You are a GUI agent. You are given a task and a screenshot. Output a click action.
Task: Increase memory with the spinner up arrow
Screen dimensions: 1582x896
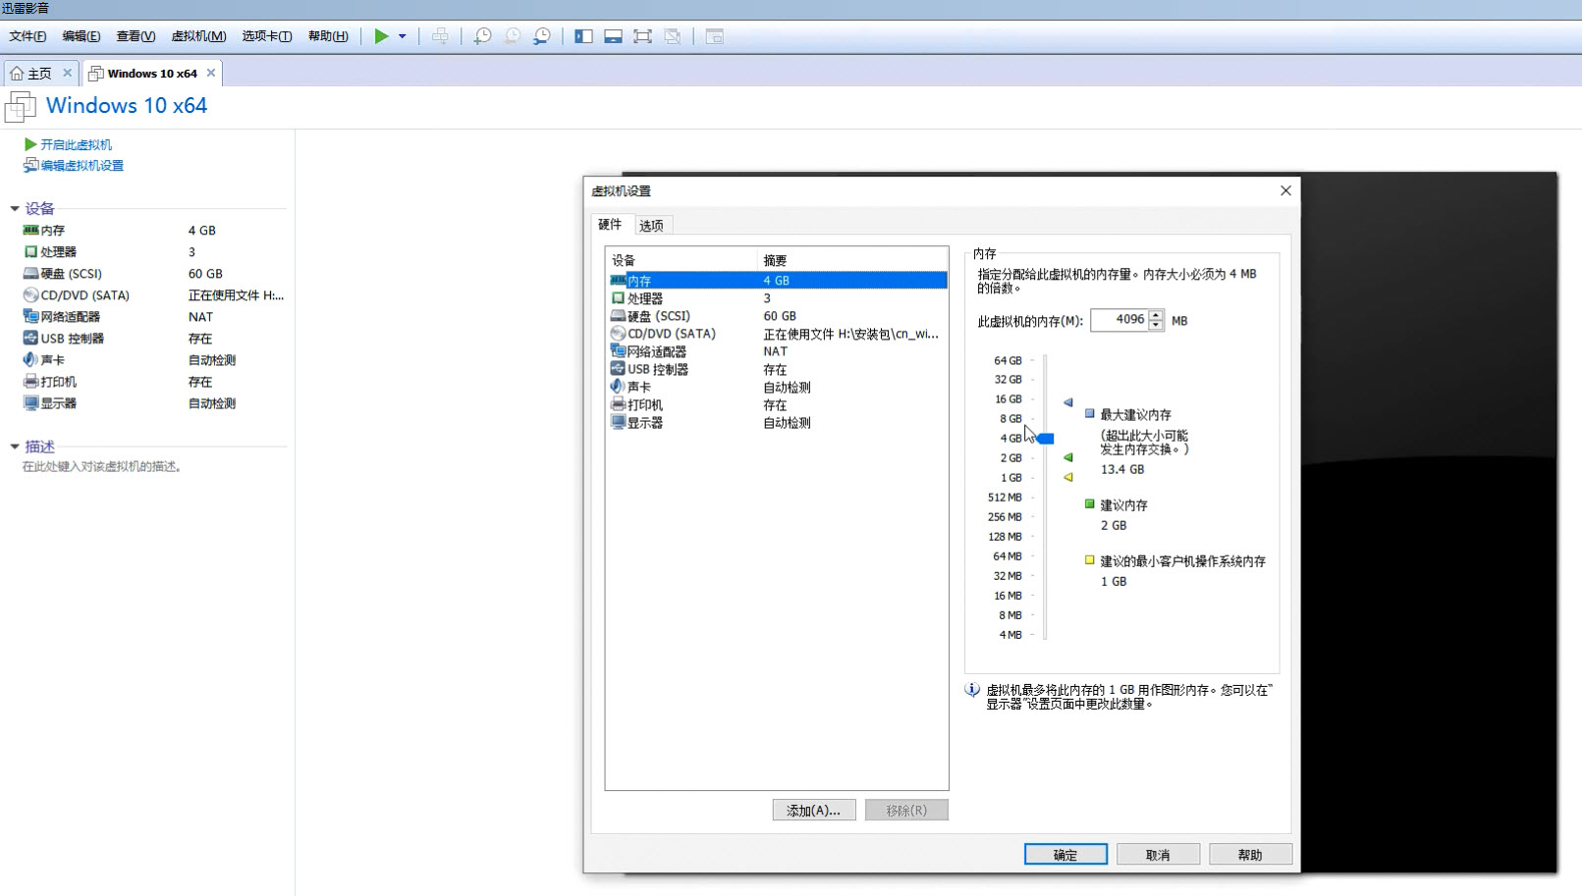[1156, 315]
